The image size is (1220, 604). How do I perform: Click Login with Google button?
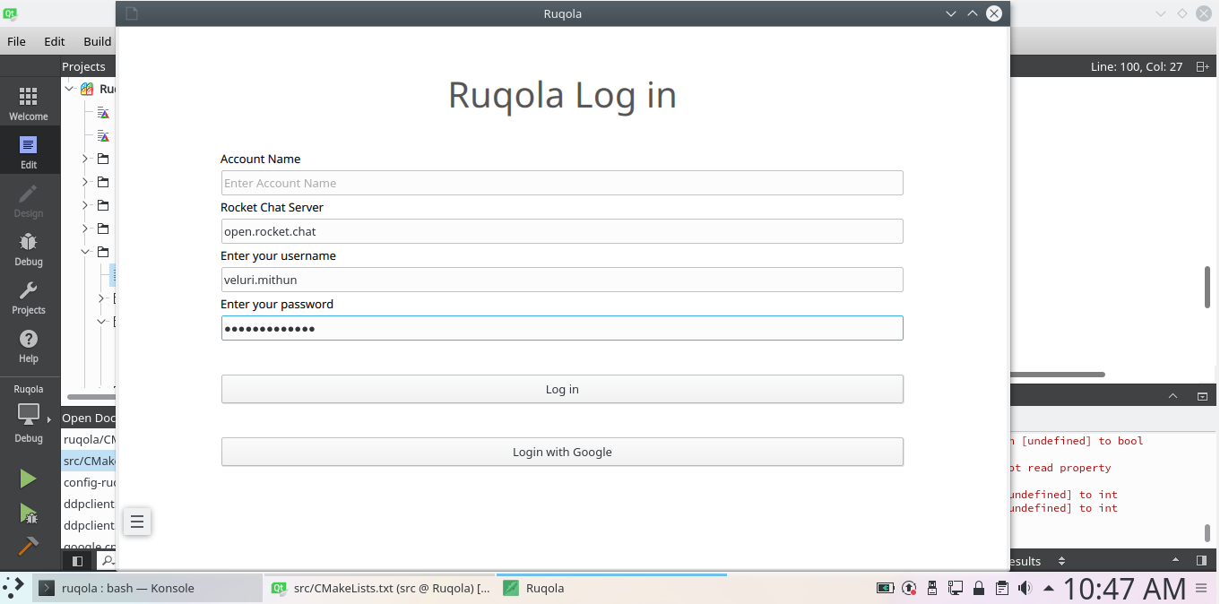click(562, 452)
